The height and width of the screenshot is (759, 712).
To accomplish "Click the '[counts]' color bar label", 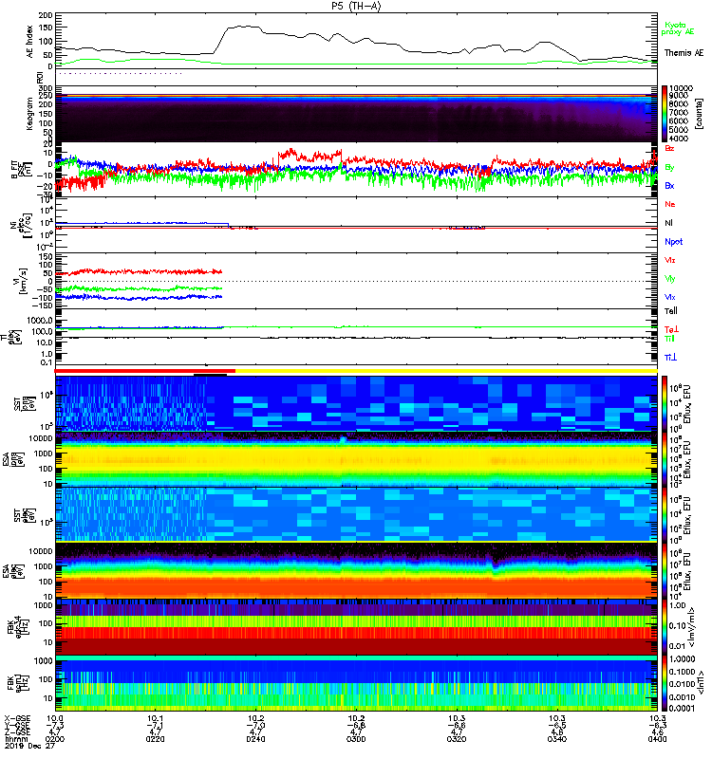I will 699,114.
